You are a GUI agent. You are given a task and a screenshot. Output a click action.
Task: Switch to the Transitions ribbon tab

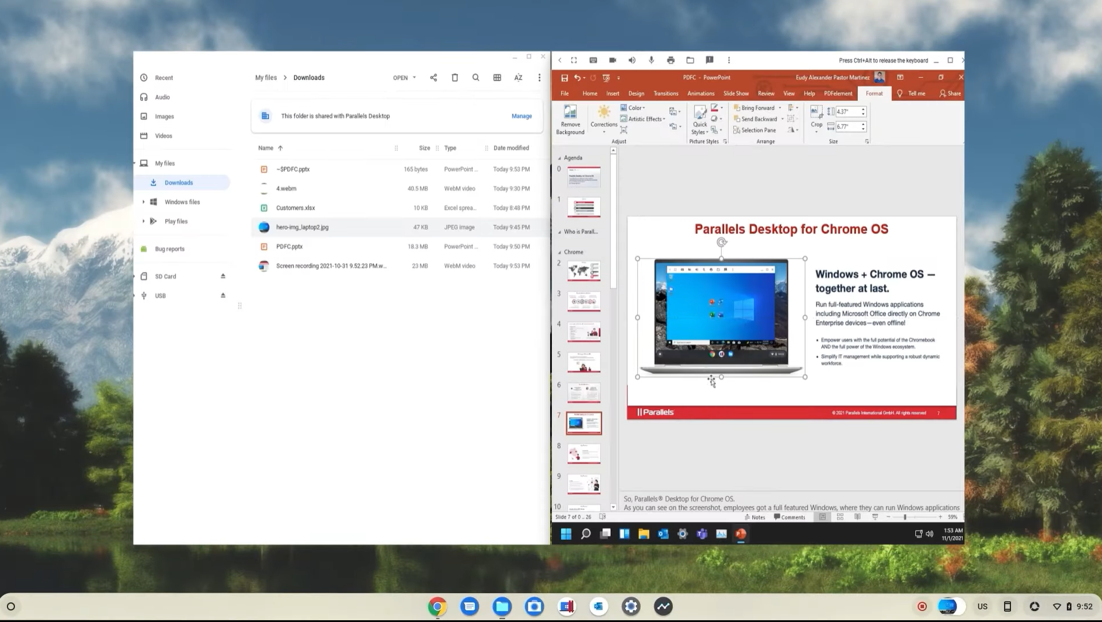[x=666, y=93]
